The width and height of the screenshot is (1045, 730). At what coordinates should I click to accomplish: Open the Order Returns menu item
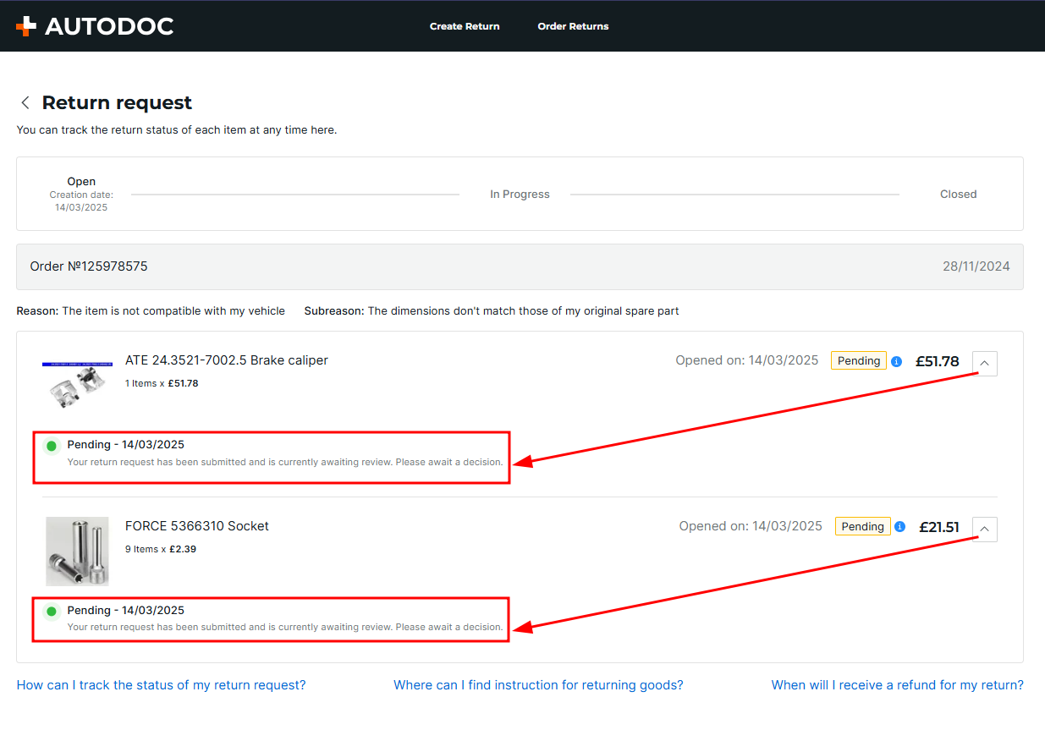[573, 26]
